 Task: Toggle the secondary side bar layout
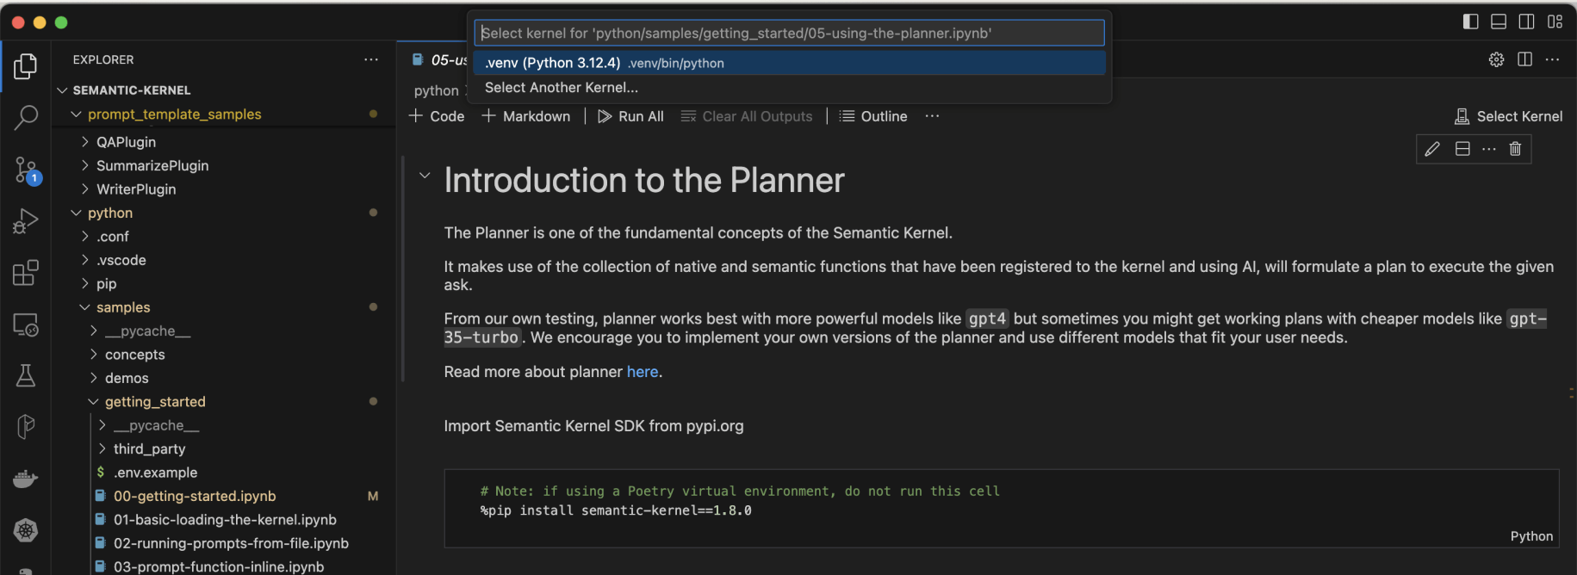point(1526,22)
